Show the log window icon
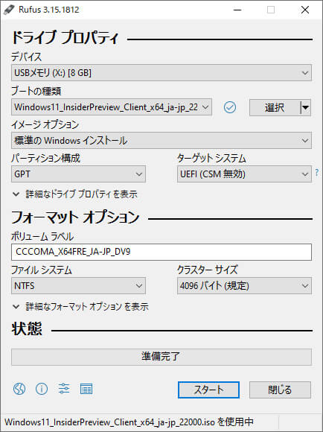323x432 pixels. 86,389
